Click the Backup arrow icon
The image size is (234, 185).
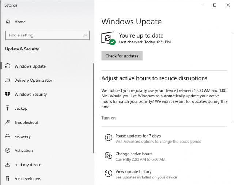[x=7, y=108]
